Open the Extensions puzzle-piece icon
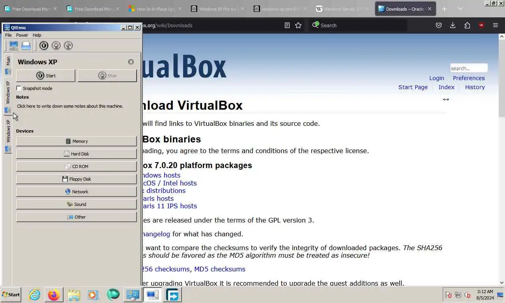This screenshot has height=303, width=505. pyautogui.click(x=467, y=25)
